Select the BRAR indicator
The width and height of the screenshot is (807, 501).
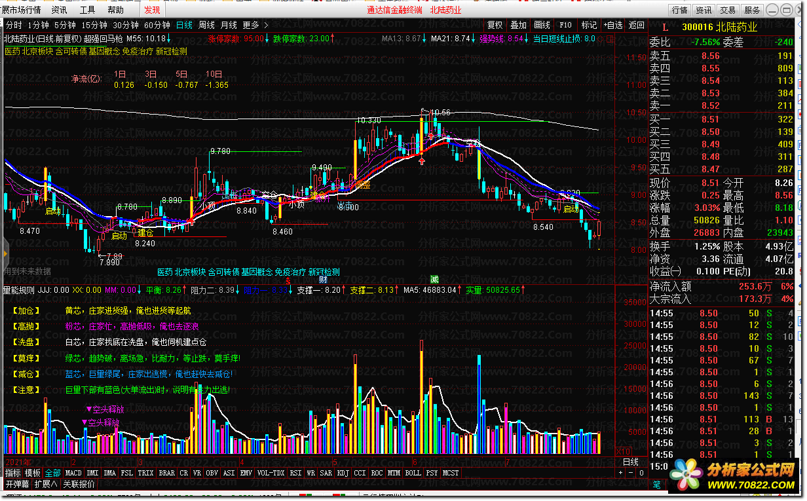[167, 473]
